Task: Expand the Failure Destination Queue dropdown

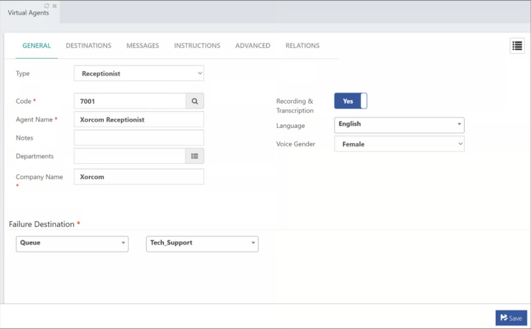Action: 72,243
